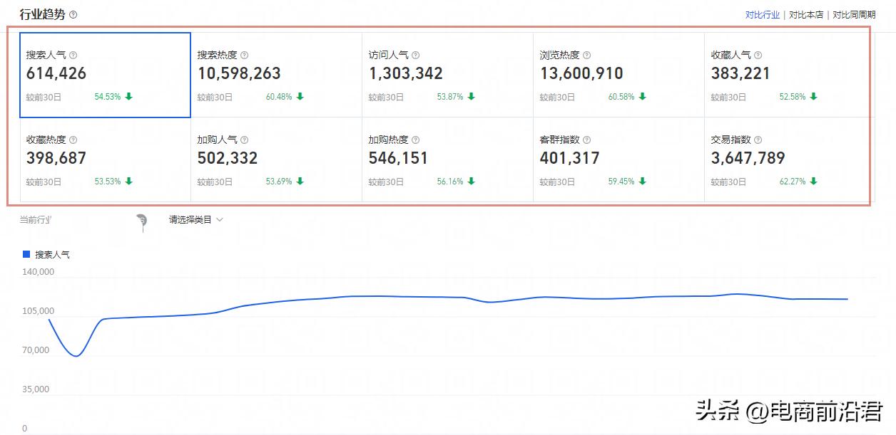Select the 加购人气 502,332 metric card

point(277,159)
